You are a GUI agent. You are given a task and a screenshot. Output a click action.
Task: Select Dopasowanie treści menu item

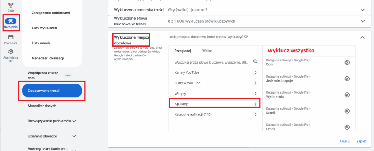pos(51,90)
